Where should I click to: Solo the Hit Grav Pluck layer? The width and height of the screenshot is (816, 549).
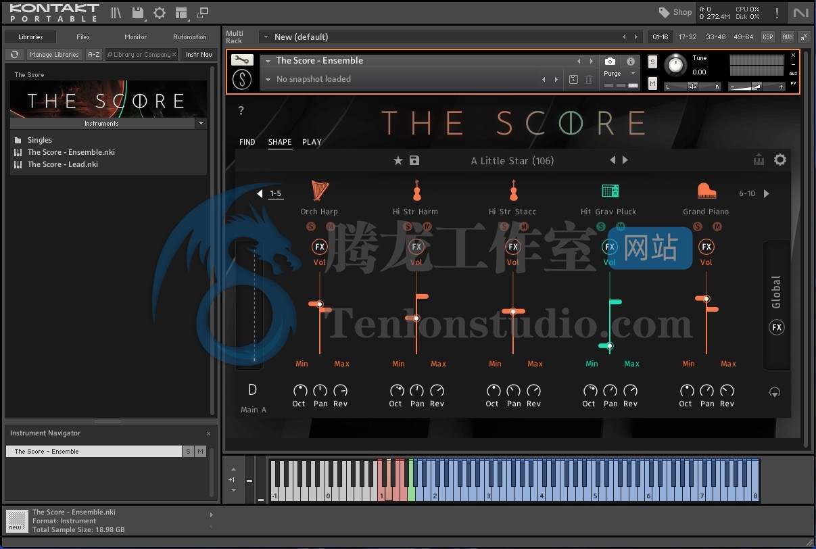tap(601, 226)
